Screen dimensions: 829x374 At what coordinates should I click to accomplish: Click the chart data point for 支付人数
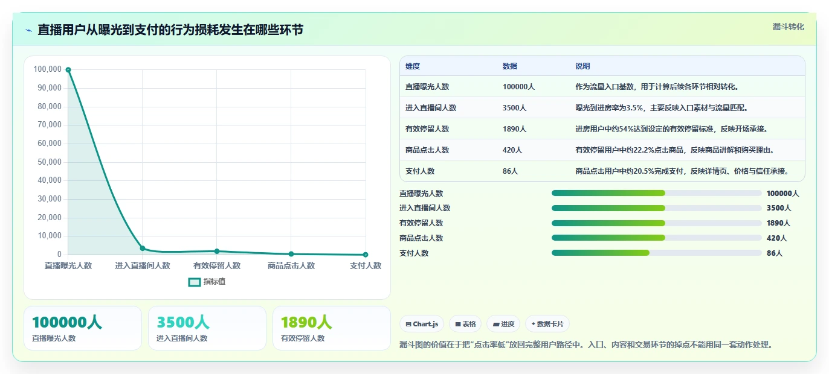click(366, 255)
